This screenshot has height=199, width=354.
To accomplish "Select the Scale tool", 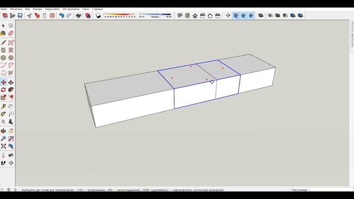I will [x=3, y=97].
